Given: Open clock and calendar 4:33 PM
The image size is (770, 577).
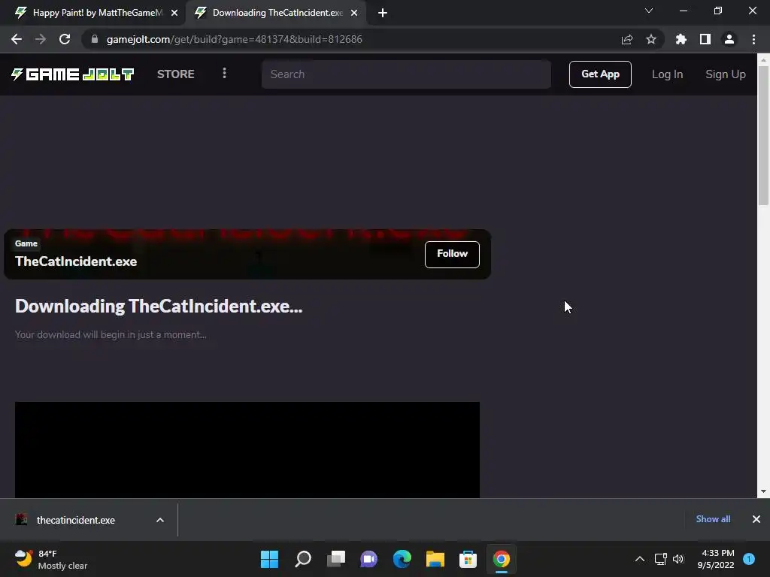Looking at the screenshot, I should (x=716, y=559).
